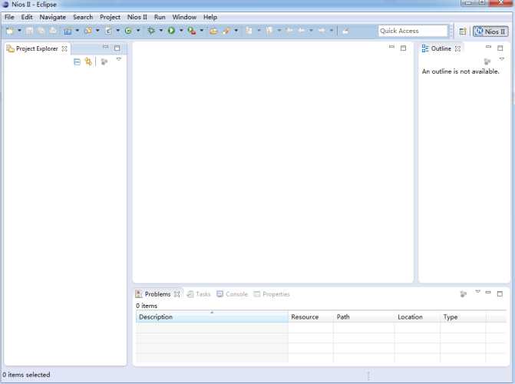Open the Window menu
Image resolution: width=515 pixels, height=384 pixels.
(x=184, y=17)
